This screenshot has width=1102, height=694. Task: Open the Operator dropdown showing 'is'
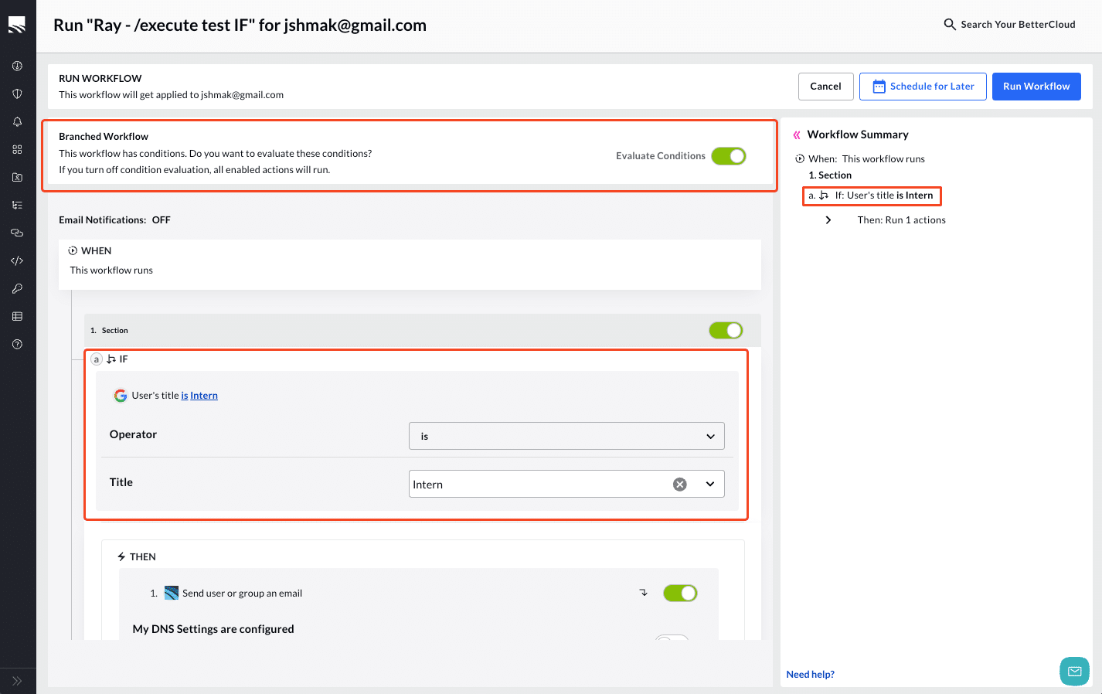[x=566, y=436]
